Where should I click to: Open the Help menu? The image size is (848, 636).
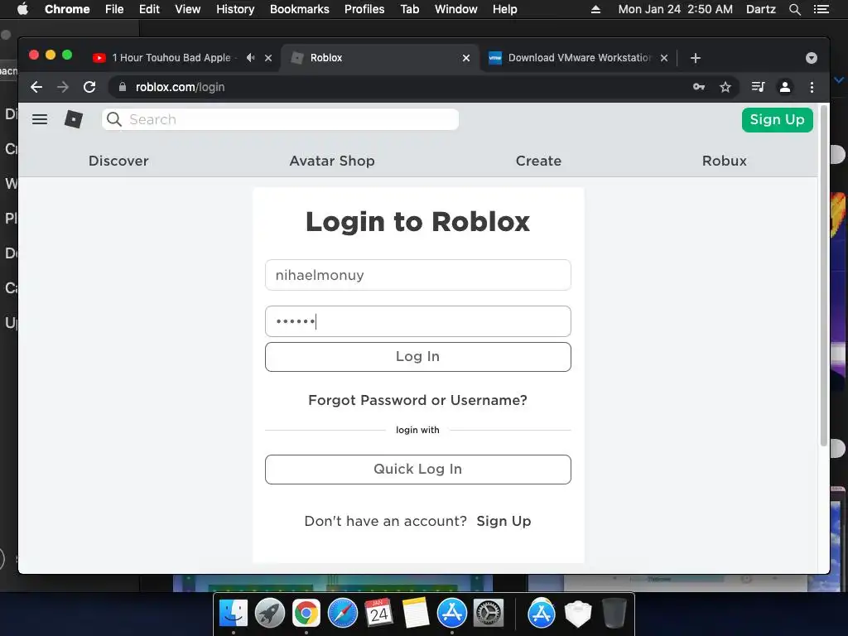(x=504, y=9)
